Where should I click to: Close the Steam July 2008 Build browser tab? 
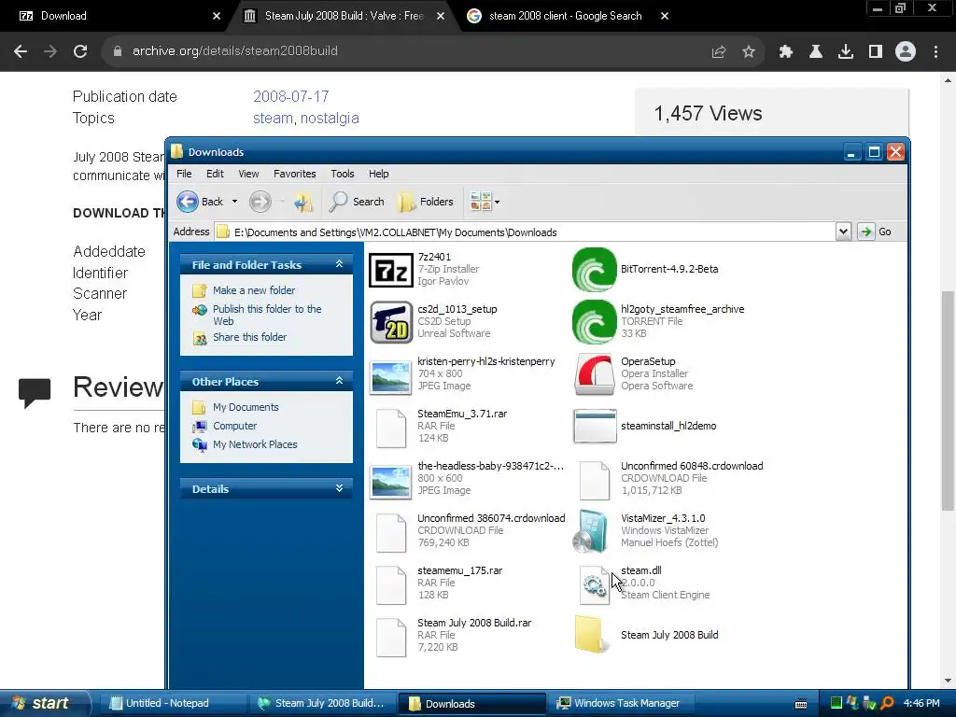tap(441, 16)
